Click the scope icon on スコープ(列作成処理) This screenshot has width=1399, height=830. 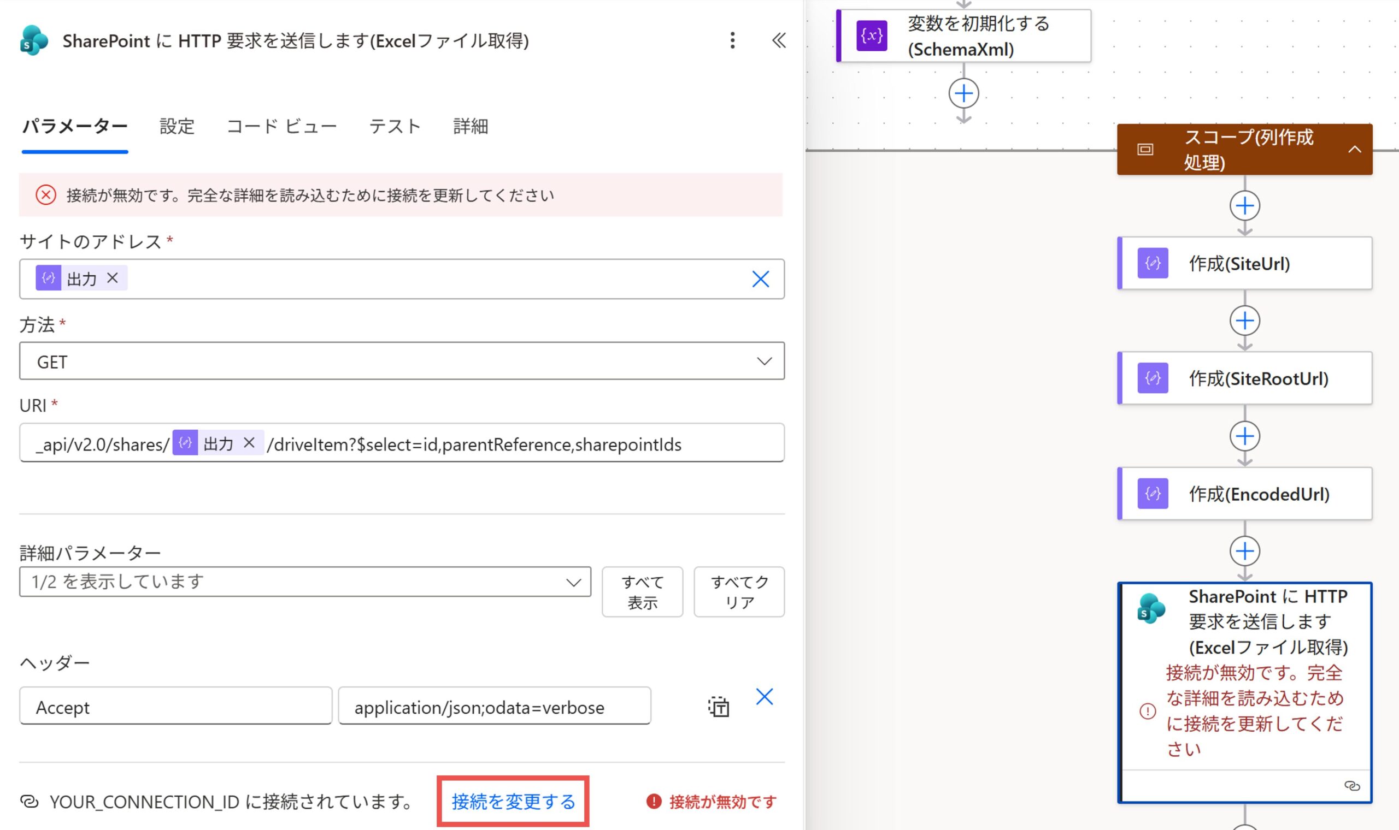coord(1145,149)
